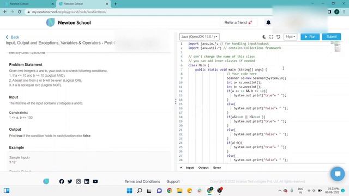
Task: Open Windows taskbar search
Action: (x=140, y=191)
